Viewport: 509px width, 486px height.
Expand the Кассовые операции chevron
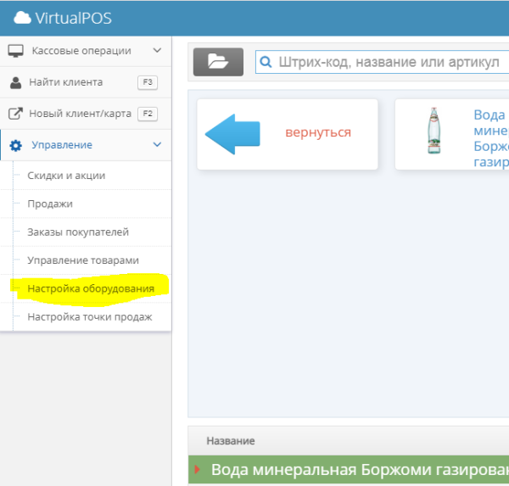pos(157,50)
